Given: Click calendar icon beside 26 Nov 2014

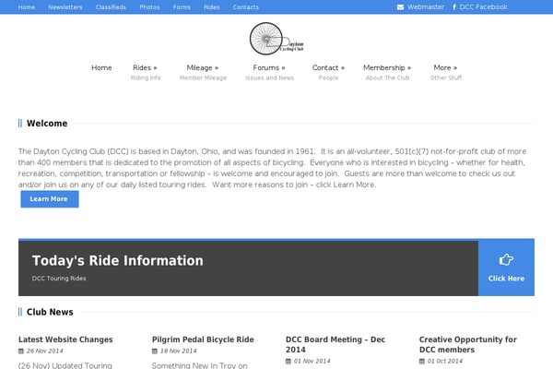Looking at the screenshot, I should pyautogui.click(x=21, y=351).
